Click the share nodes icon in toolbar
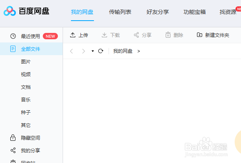This screenshot has height=163, width=241. 136,35
